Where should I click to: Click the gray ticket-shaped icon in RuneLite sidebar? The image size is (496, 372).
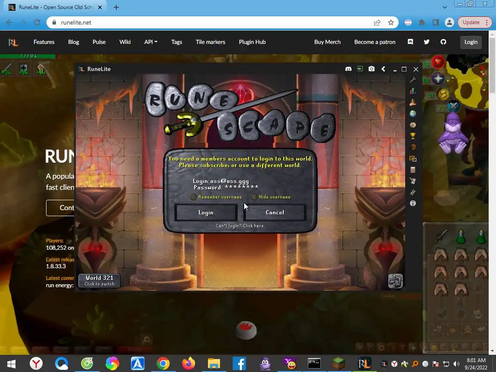(412, 192)
